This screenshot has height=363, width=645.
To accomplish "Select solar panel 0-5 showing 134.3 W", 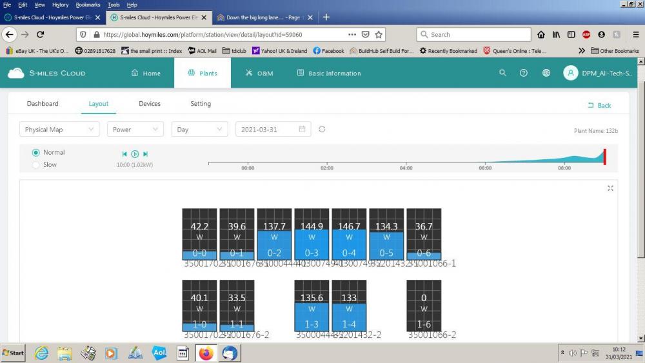I will 386,234.
